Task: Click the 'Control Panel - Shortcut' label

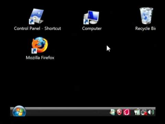Action: [37, 29]
